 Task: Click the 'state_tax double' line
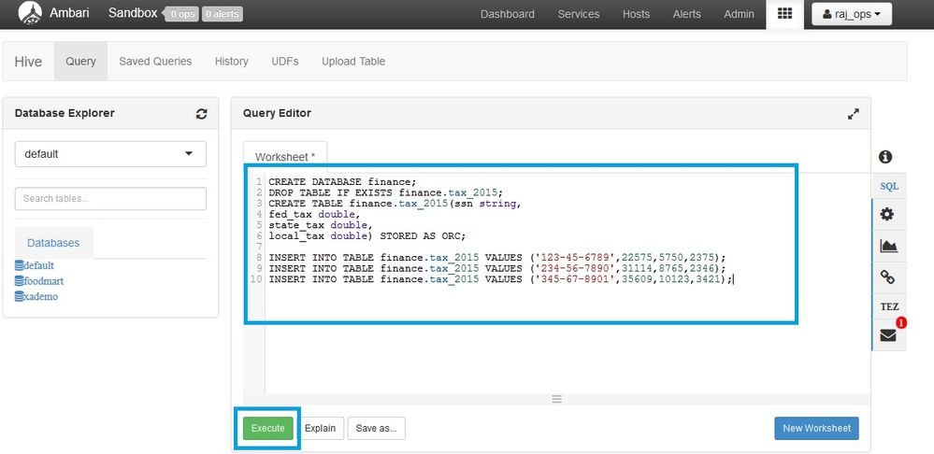coord(321,225)
